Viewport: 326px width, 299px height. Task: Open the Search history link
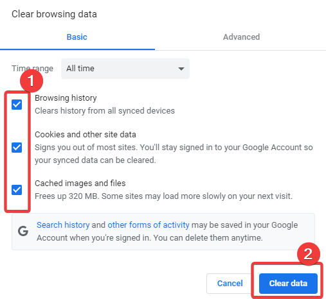(63, 225)
